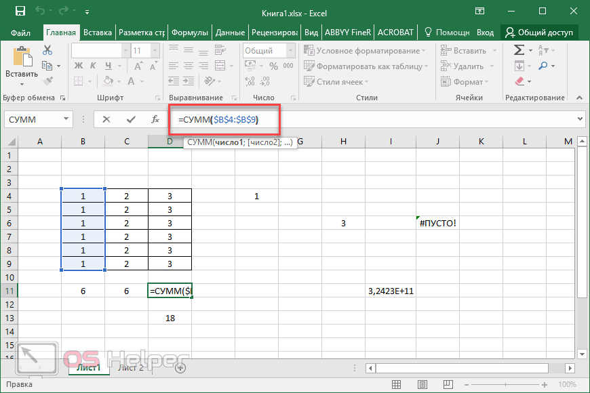Expand the formula bar
The image size is (590, 393).
click(x=580, y=119)
